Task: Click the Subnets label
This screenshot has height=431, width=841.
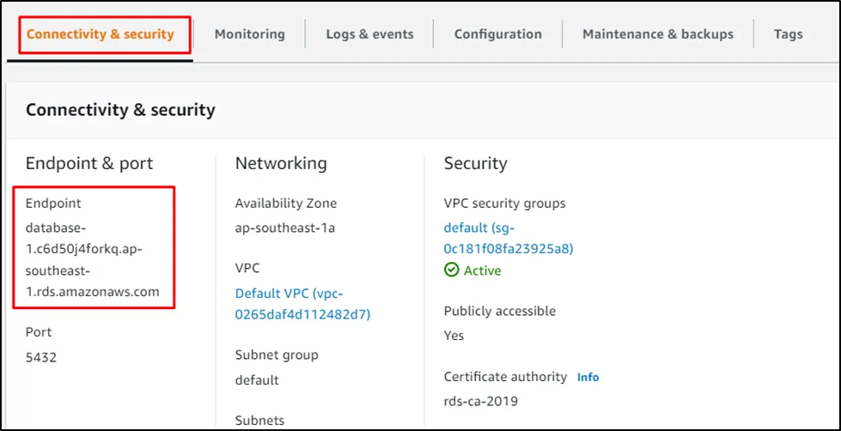Action: point(259,420)
